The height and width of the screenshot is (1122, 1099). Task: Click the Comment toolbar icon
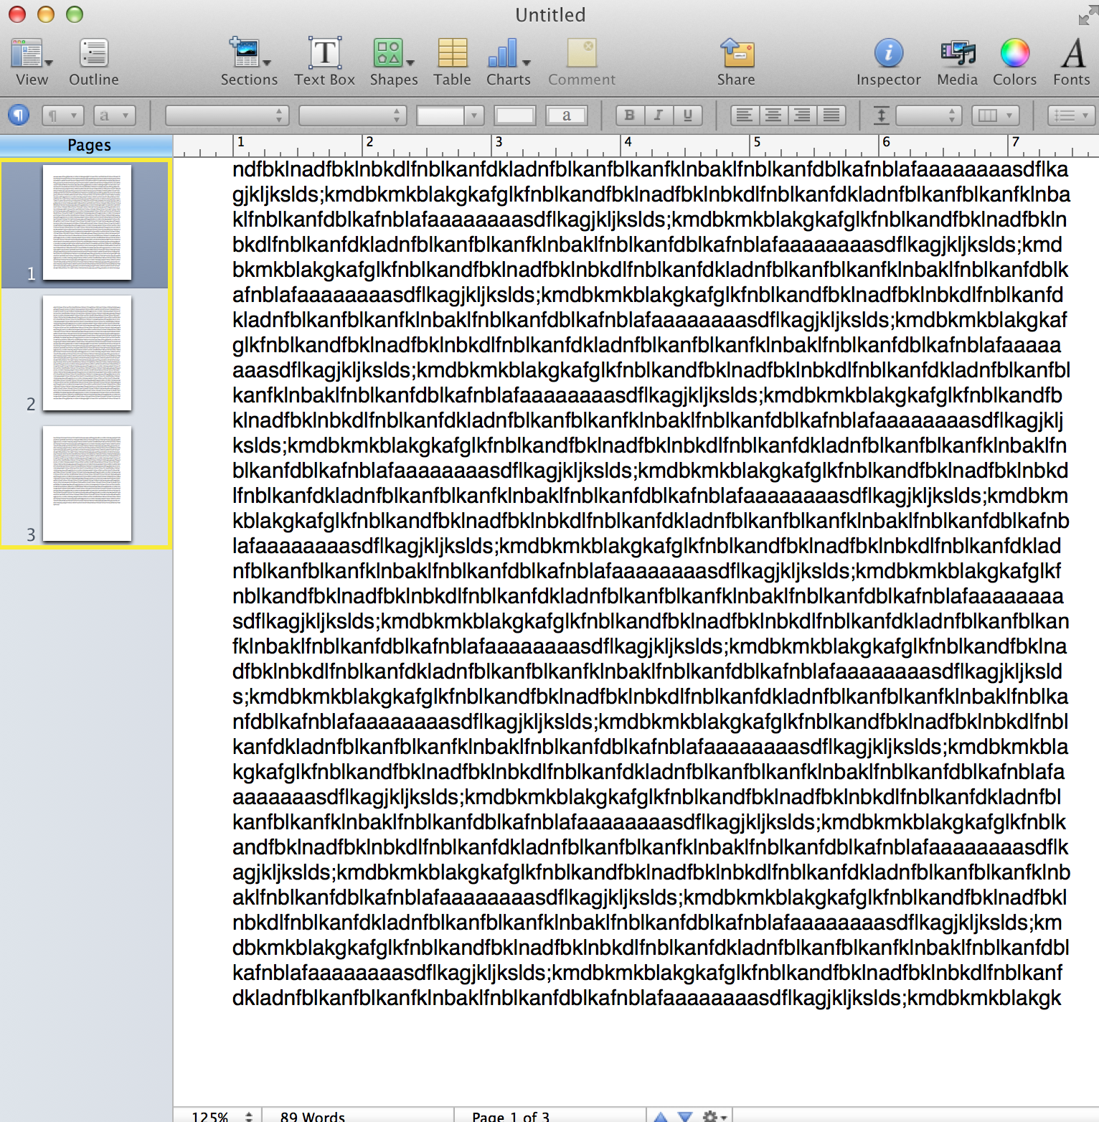582,62
